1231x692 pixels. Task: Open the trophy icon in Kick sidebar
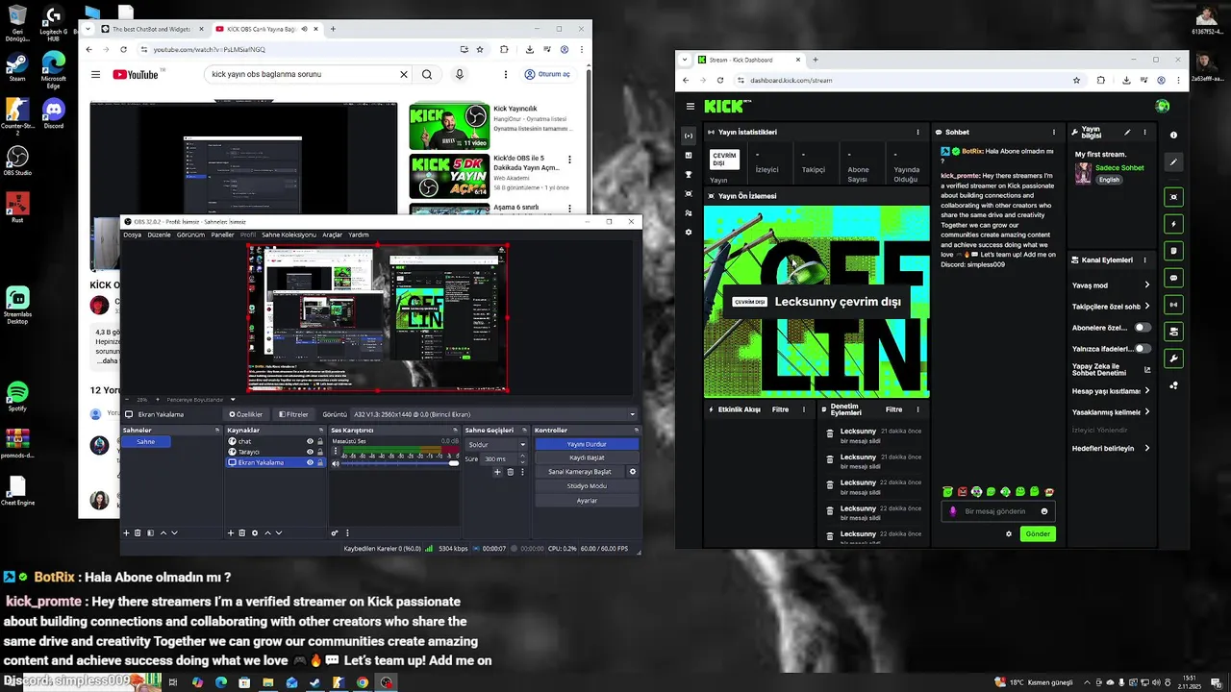[x=689, y=175]
